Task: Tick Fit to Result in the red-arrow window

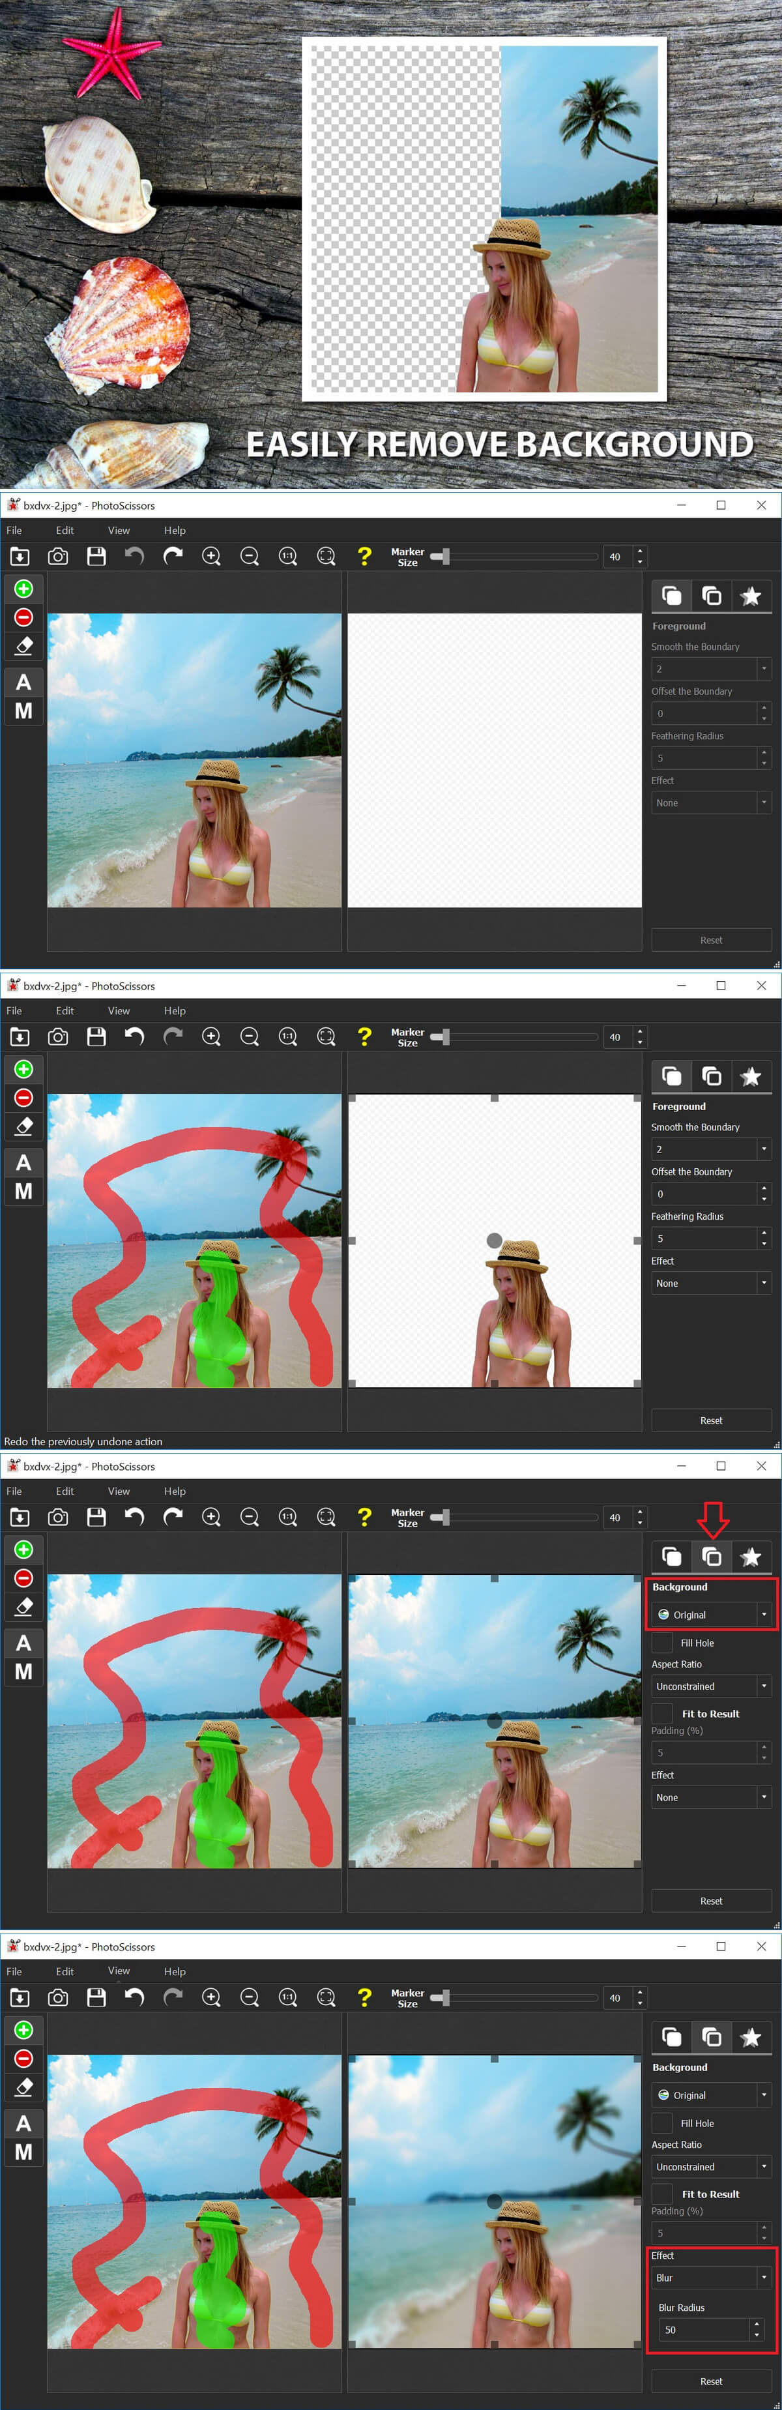Action: (x=661, y=1713)
